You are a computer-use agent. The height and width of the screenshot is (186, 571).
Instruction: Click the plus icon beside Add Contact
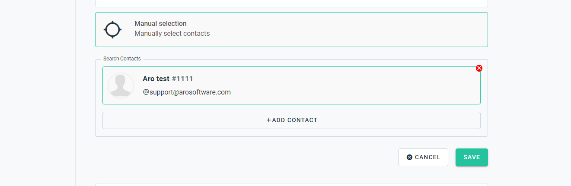tap(268, 120)
